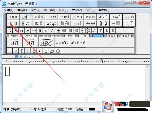The width and height of the screenshot is (152, 113).
Task: Insert the circle symbol
Action: (x=58, y=51)
